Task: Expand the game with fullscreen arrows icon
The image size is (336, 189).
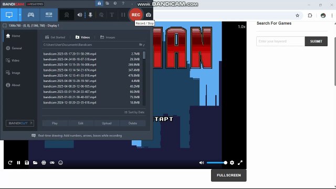Action: [x=240, y=163]
